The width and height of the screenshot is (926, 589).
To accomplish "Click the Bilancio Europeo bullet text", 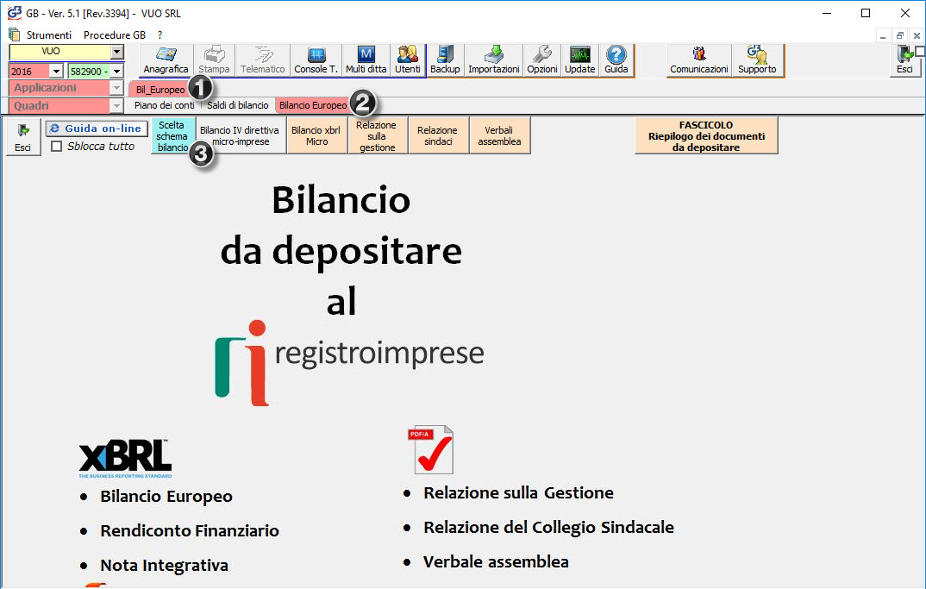I will tap(166, 496).
